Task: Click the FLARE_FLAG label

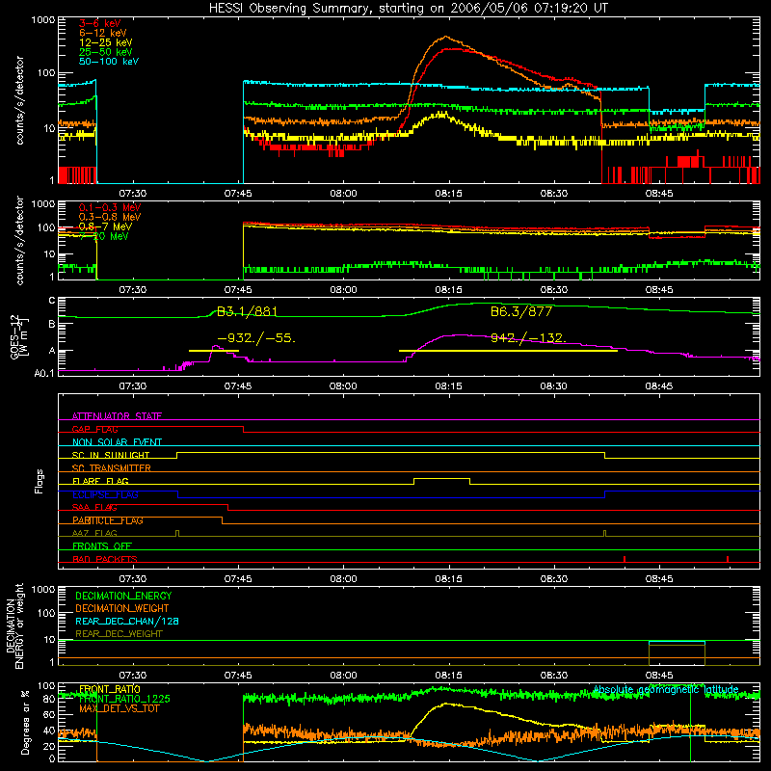Action: [x=100, y=481]
